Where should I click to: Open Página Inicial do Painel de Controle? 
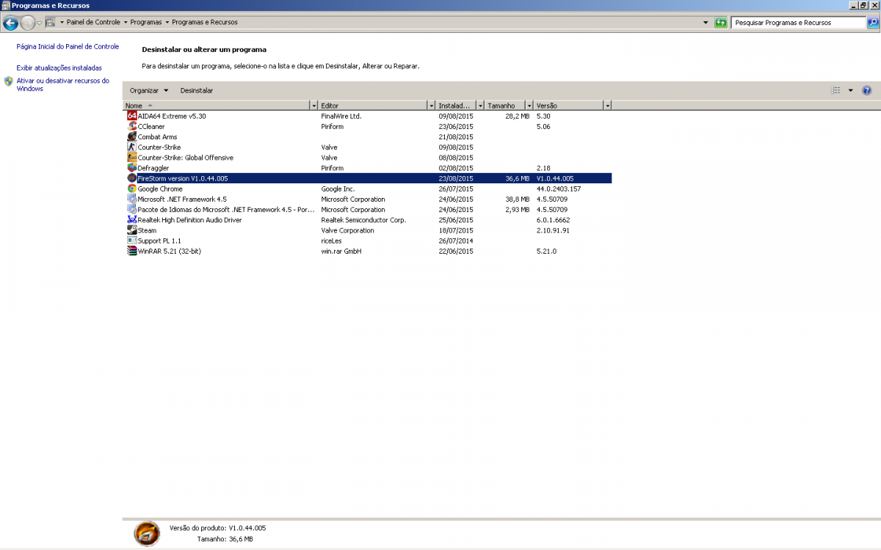pyautogui.click(x=68, y=46)
